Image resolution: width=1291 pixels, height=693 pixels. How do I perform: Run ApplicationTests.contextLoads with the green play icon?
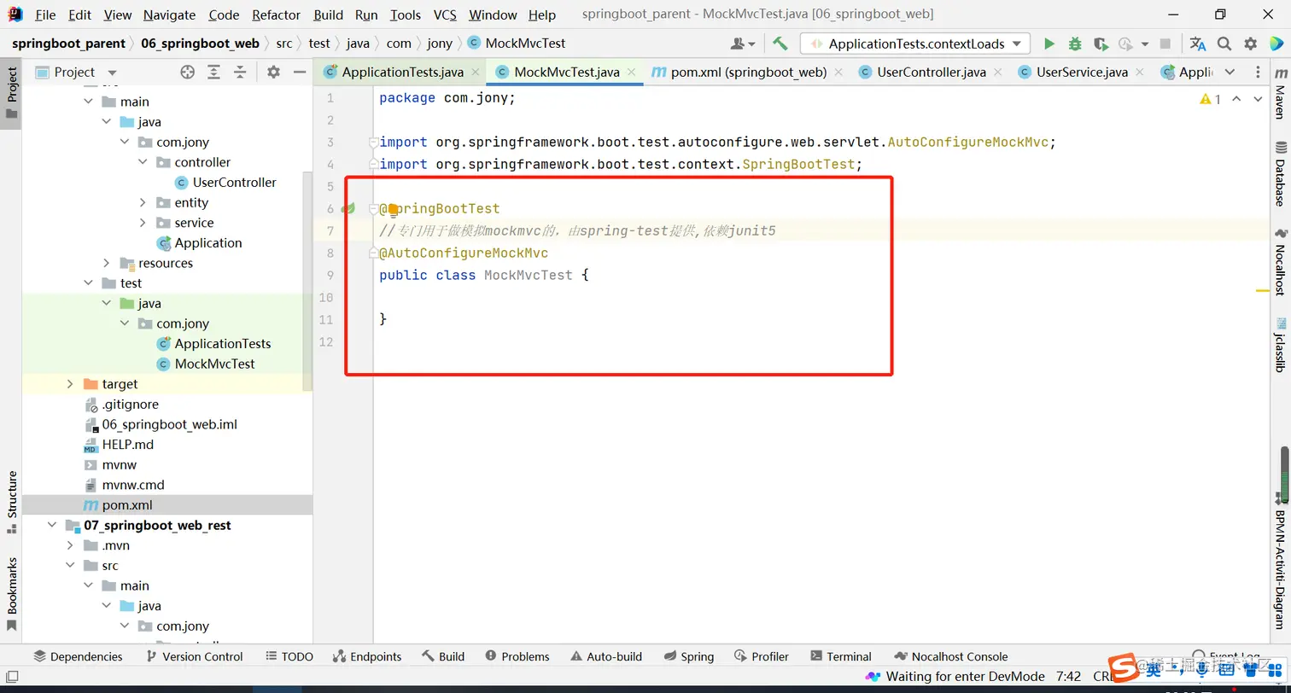(1049, 44)
